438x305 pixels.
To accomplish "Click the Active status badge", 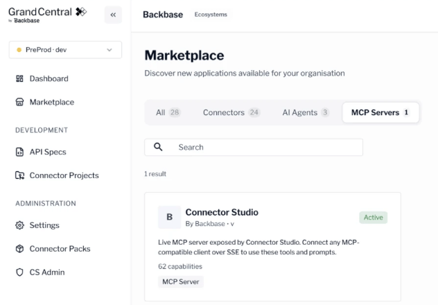I will (x=373, y=218).
